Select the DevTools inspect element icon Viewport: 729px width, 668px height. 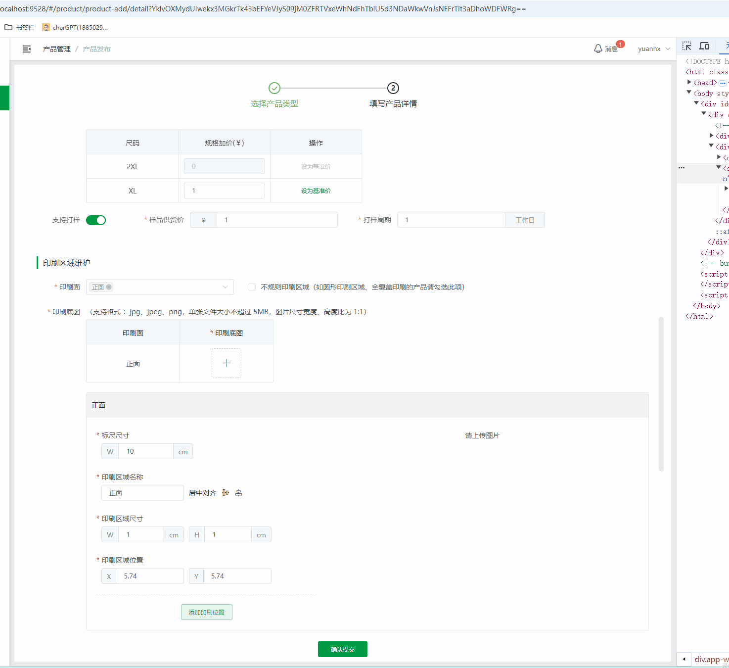(x=687, y=46)
